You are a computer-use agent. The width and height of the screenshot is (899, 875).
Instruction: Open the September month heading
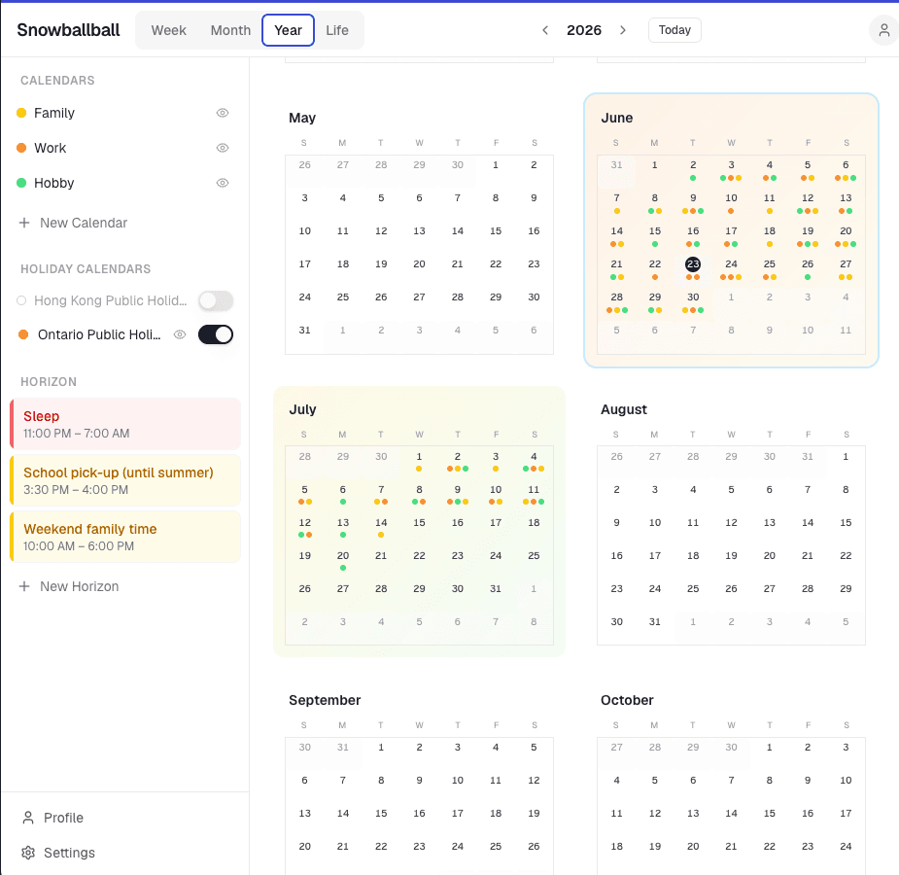[325, 700]
